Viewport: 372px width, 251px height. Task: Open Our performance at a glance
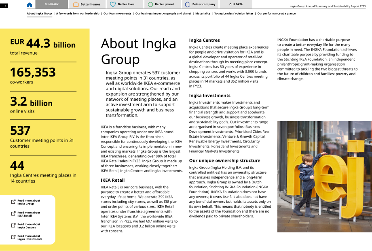click(277, 13)
